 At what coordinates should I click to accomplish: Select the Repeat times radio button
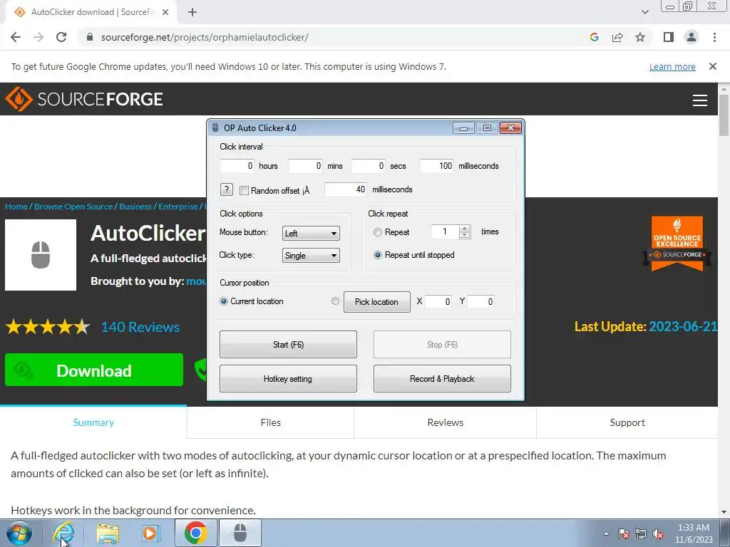pos(378,232)
